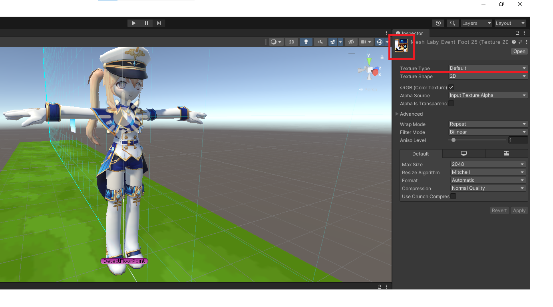
Task: Open the scene effects dropdown arrow
Action: [x=340, y=42]
